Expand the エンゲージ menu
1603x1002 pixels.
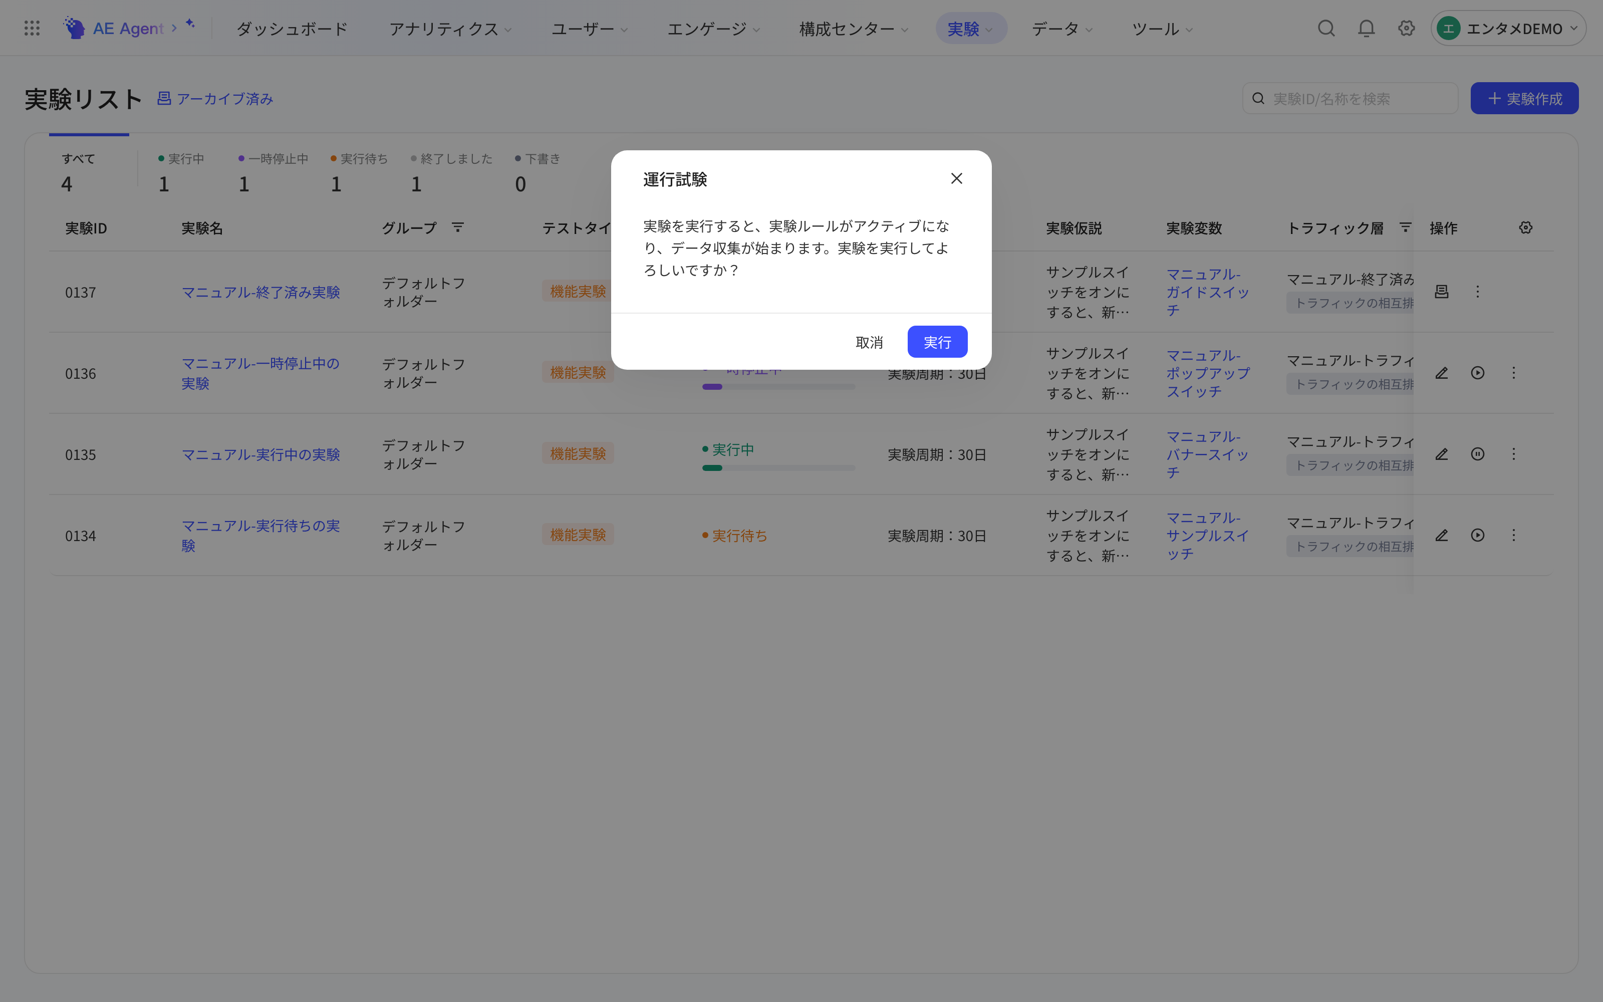pyautogui.click(x=713, y=29)
